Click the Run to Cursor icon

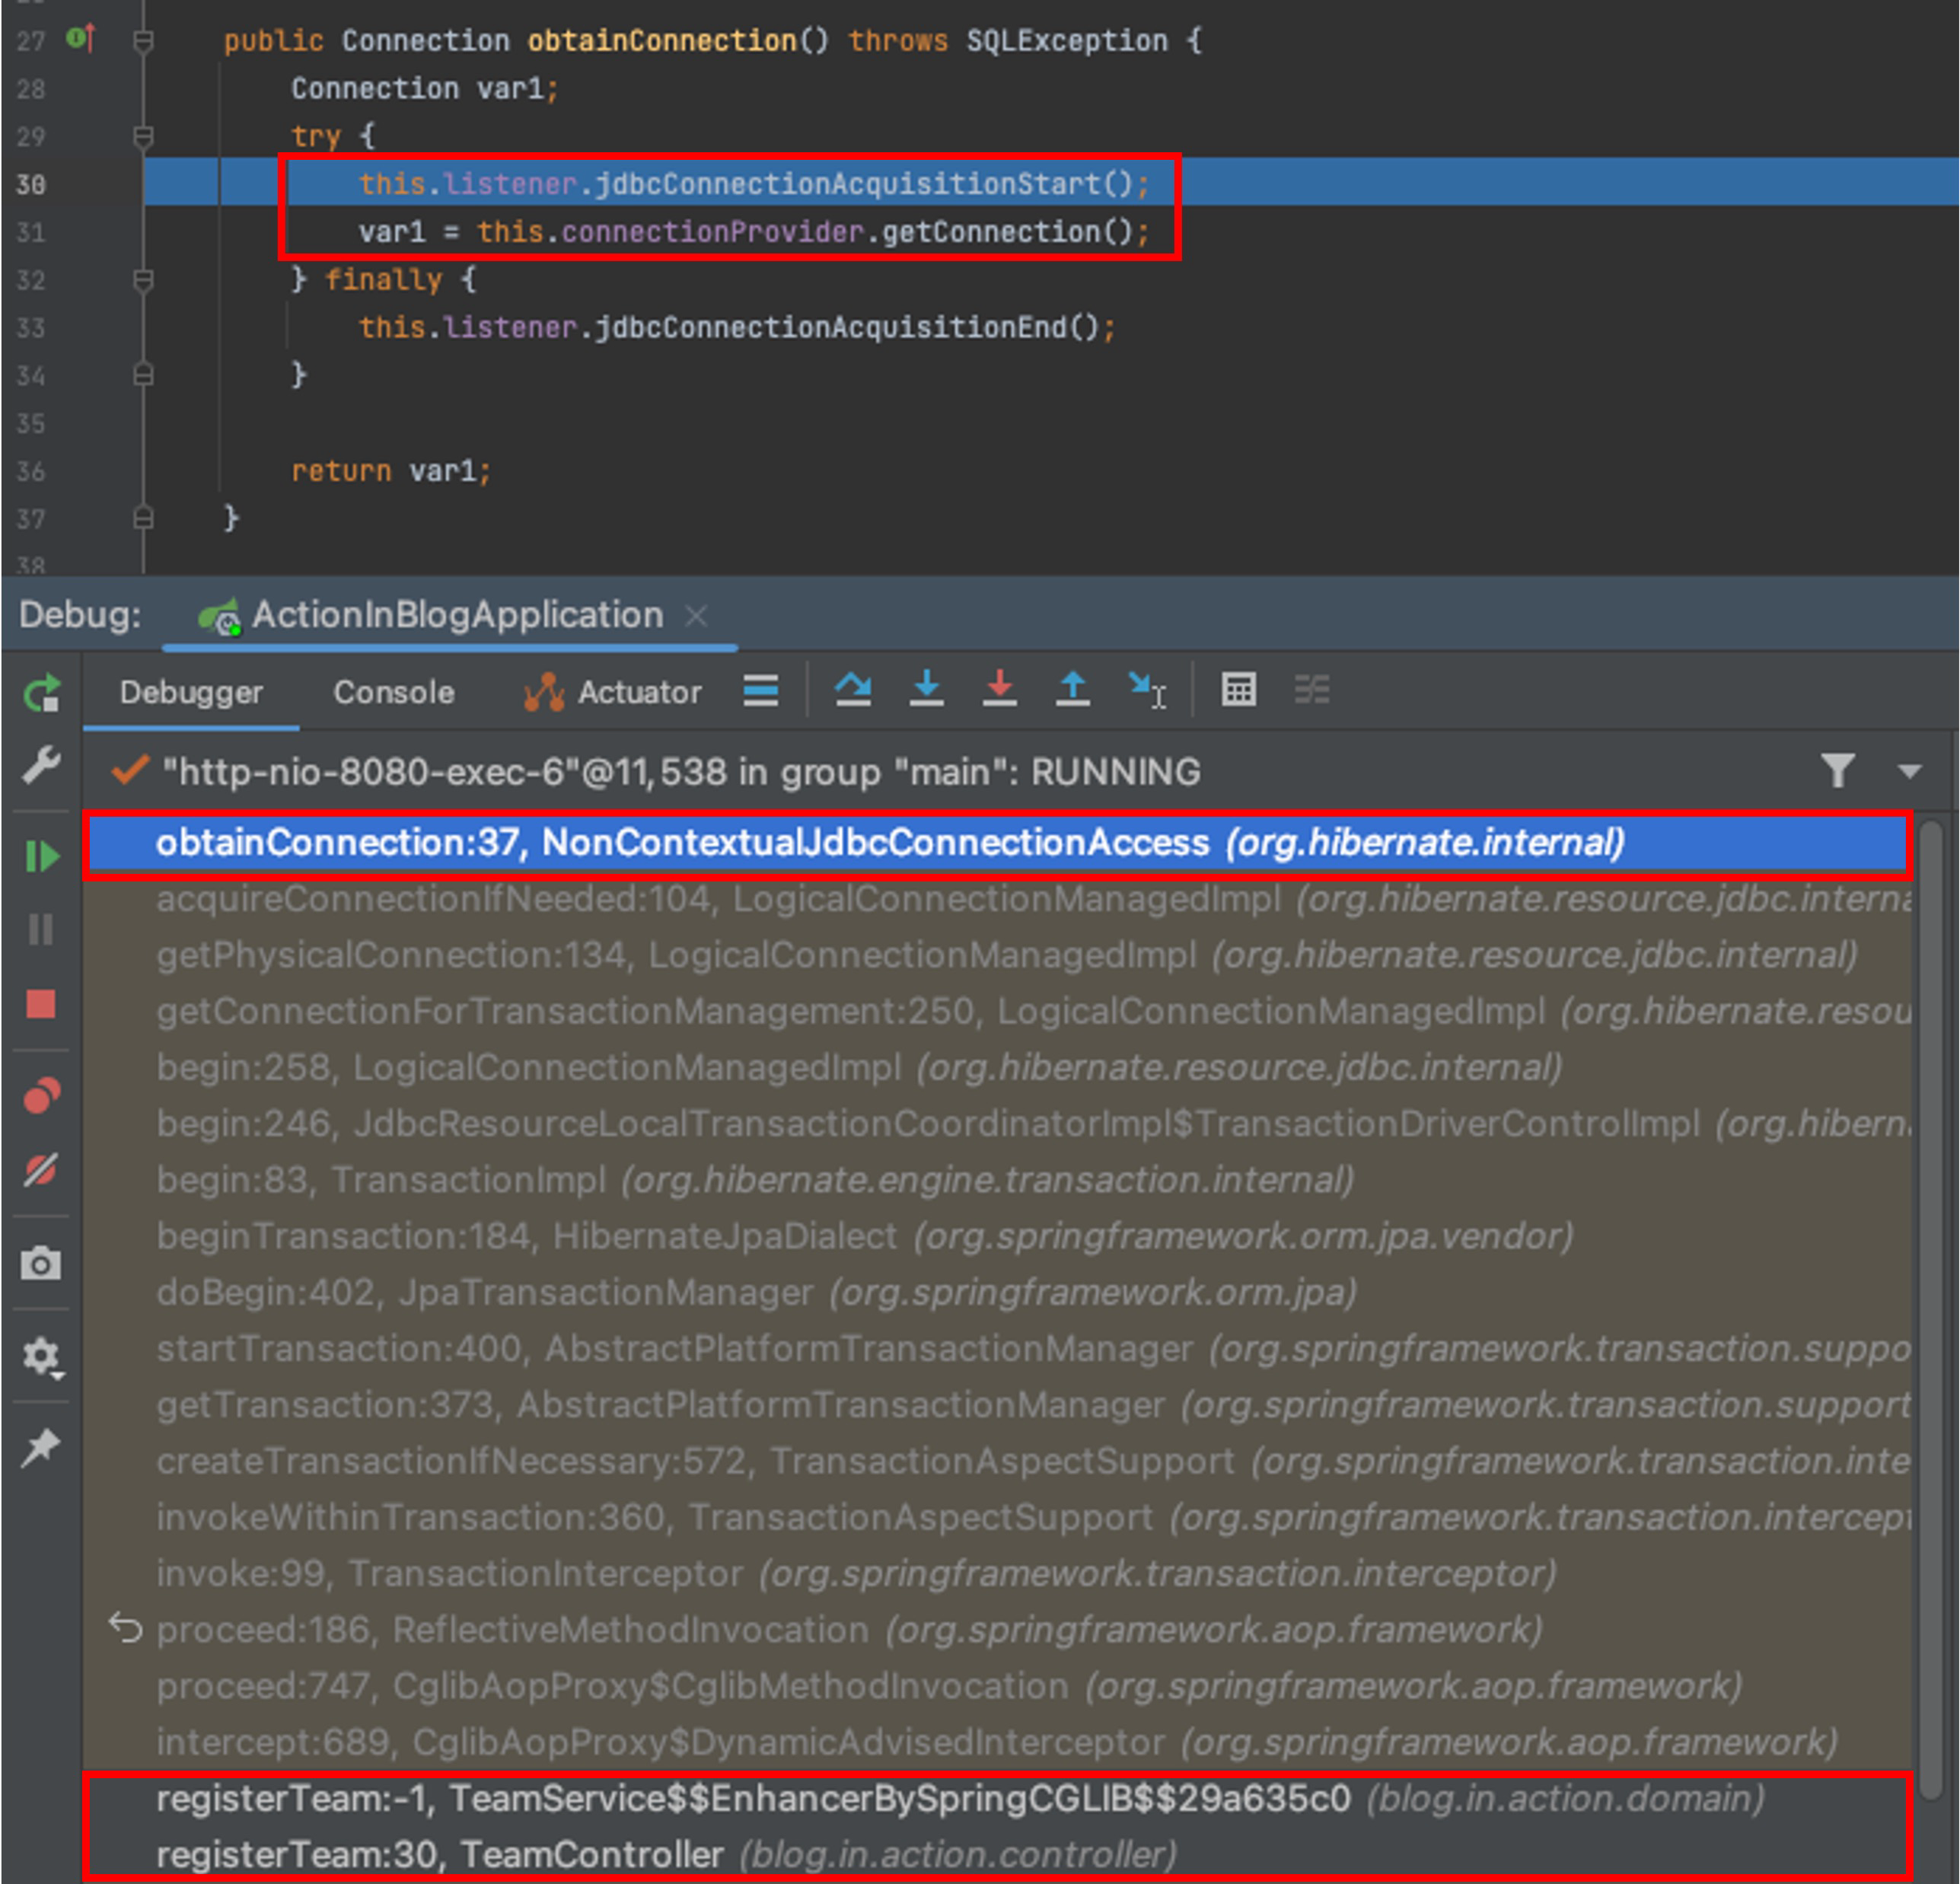[1146, 689]
